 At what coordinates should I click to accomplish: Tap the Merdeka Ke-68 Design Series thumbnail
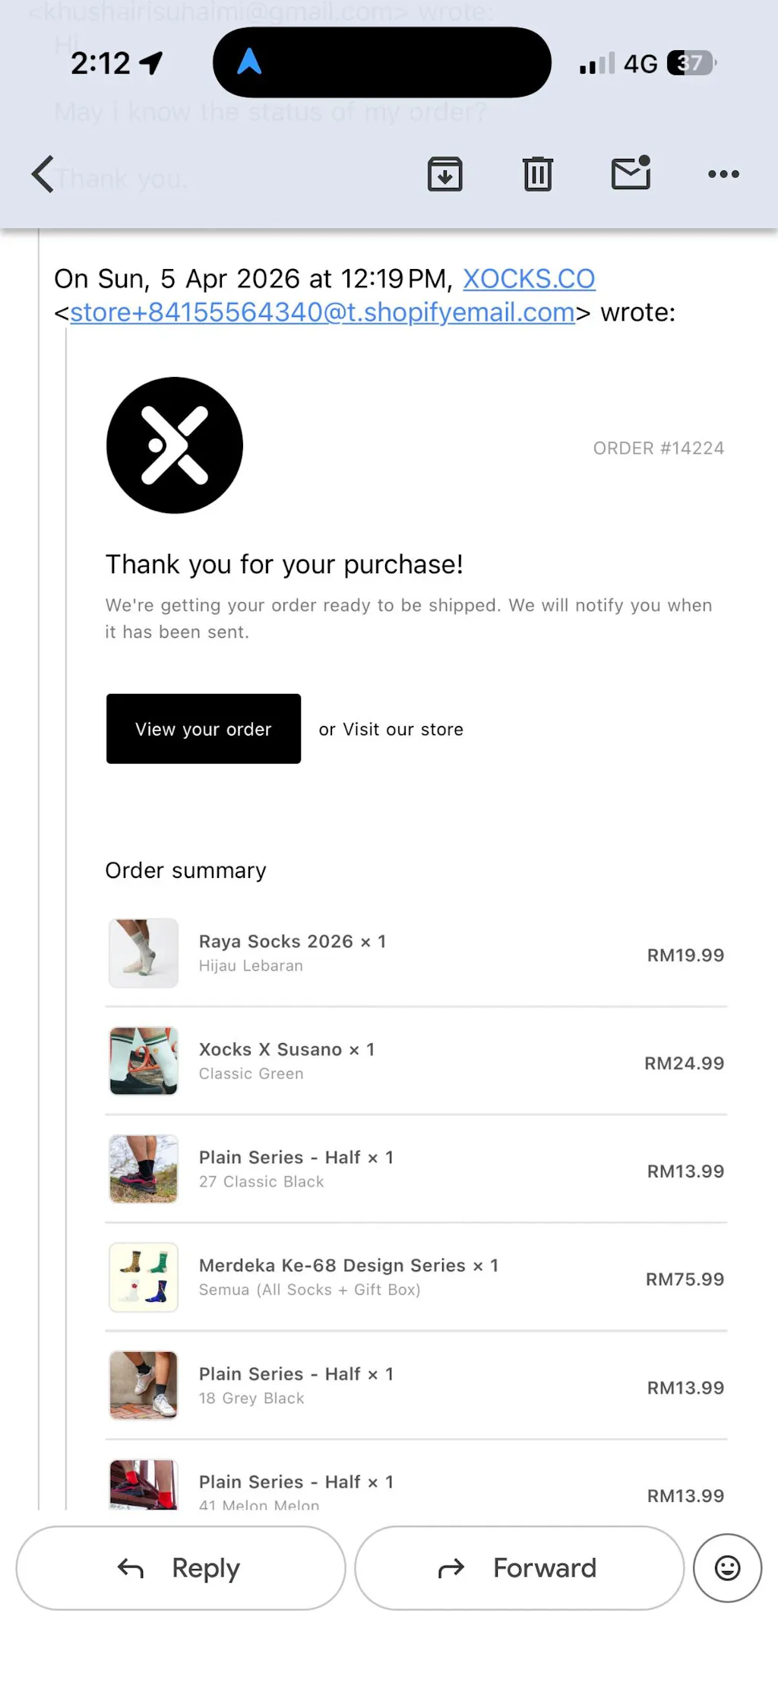click(x=144, y=1278)
